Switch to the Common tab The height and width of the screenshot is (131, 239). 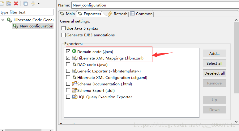pos(141,14)
